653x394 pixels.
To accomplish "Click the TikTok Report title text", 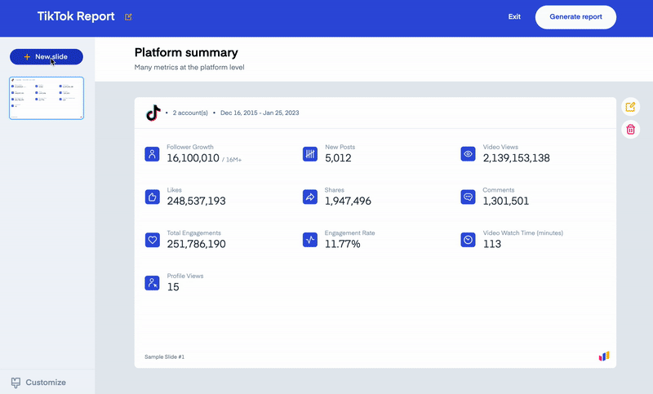I will (76, 16).
